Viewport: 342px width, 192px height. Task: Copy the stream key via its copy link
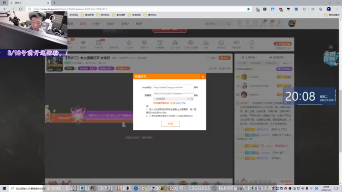coord(196,95)
